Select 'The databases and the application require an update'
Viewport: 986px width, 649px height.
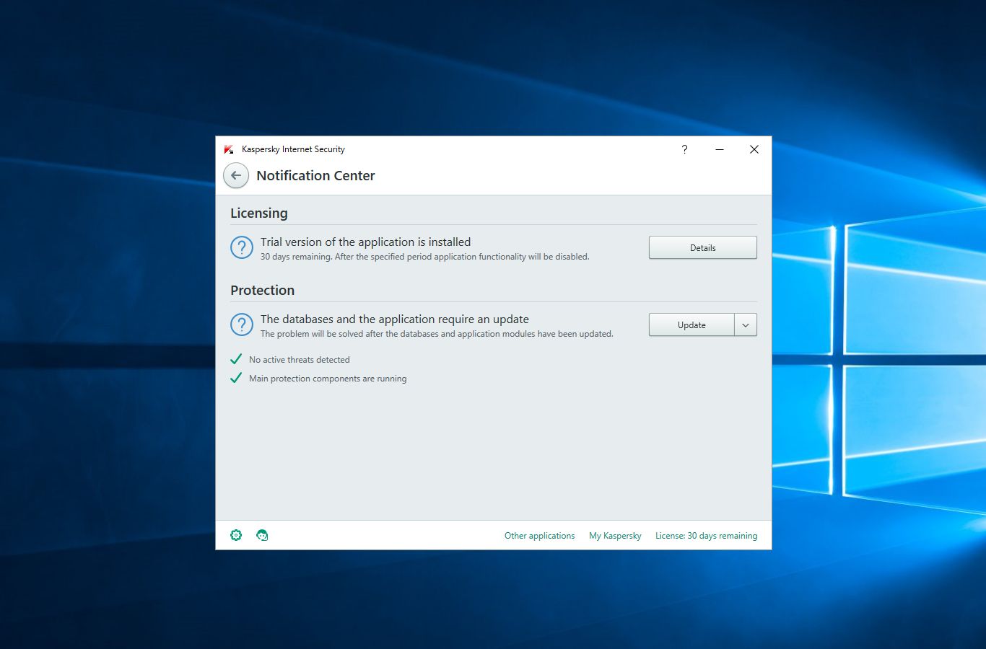395,319
